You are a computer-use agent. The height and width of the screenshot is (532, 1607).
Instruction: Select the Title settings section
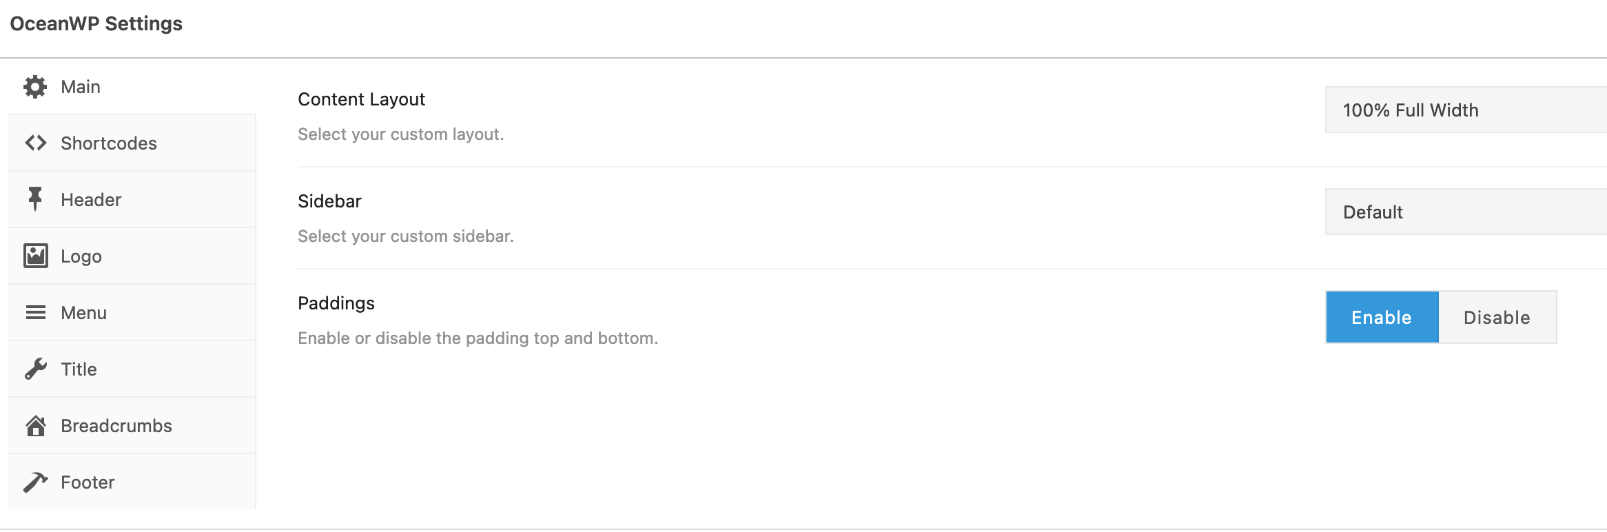click(79, 369)
